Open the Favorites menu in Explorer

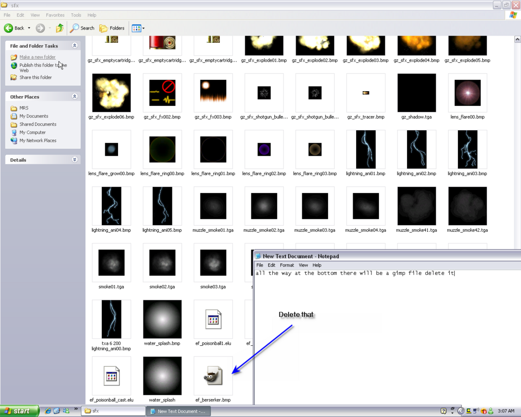[x=55, y=15]
